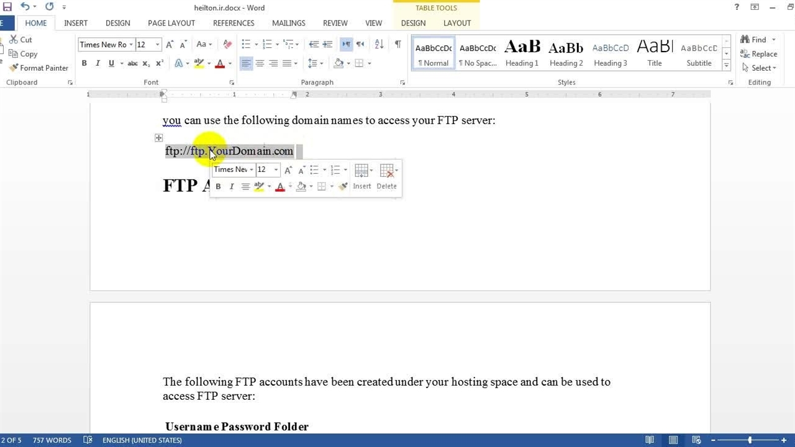Viewport: 795px width, 447px height.
Task: Open the Table Tools LAYOUT tab
Action: [457, 23]
